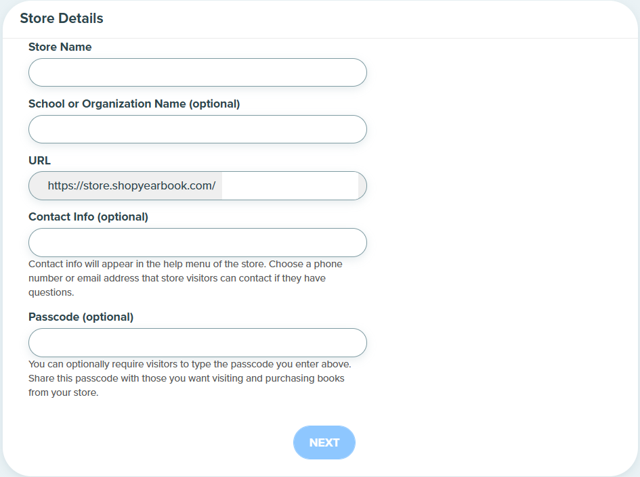640x477 pixels.
Task: Click the URL field label
Action: tap(39, 160)
